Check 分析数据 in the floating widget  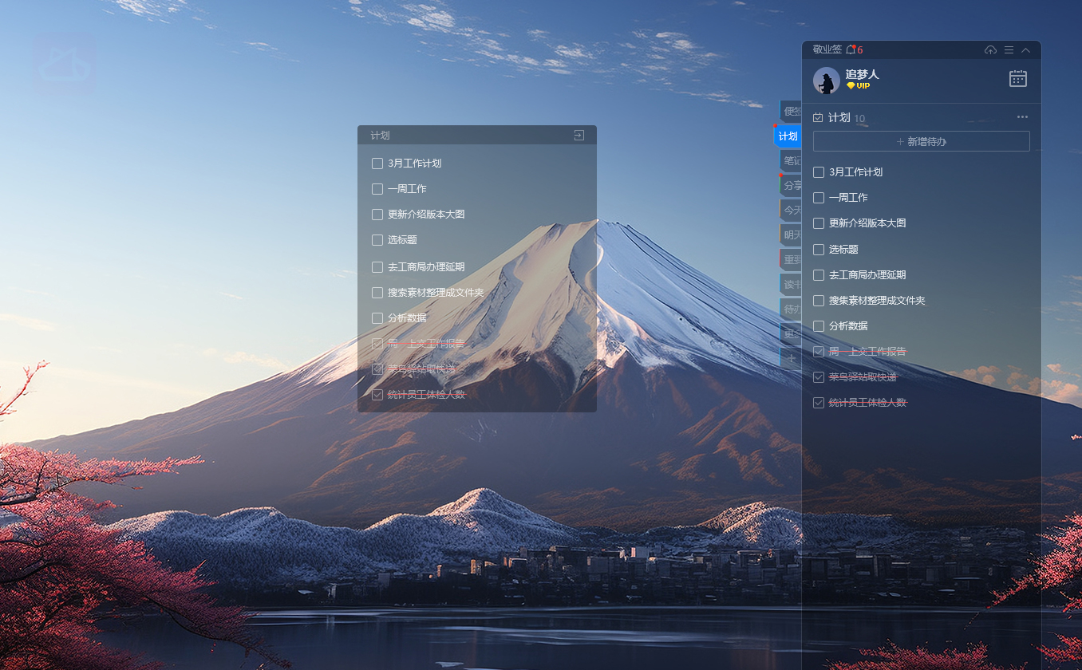(x=377, y=318)
